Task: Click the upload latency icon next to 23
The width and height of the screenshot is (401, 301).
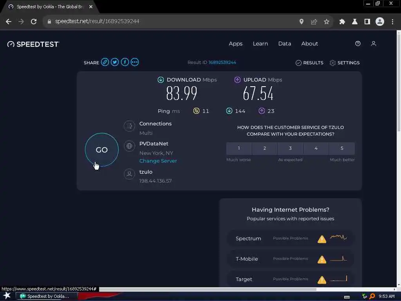Action: (x=262, y=111)
